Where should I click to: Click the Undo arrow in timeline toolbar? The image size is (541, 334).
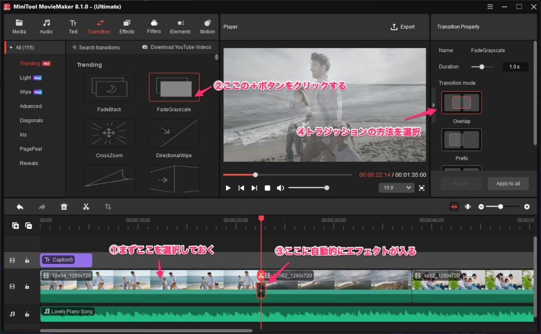[x=20, y=207]
